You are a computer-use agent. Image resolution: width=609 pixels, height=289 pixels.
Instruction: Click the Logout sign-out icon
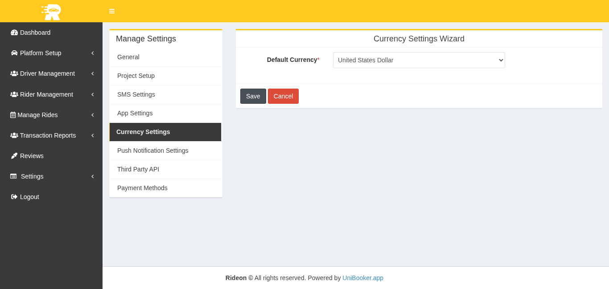pyautogui.click(x=14, y=197)
